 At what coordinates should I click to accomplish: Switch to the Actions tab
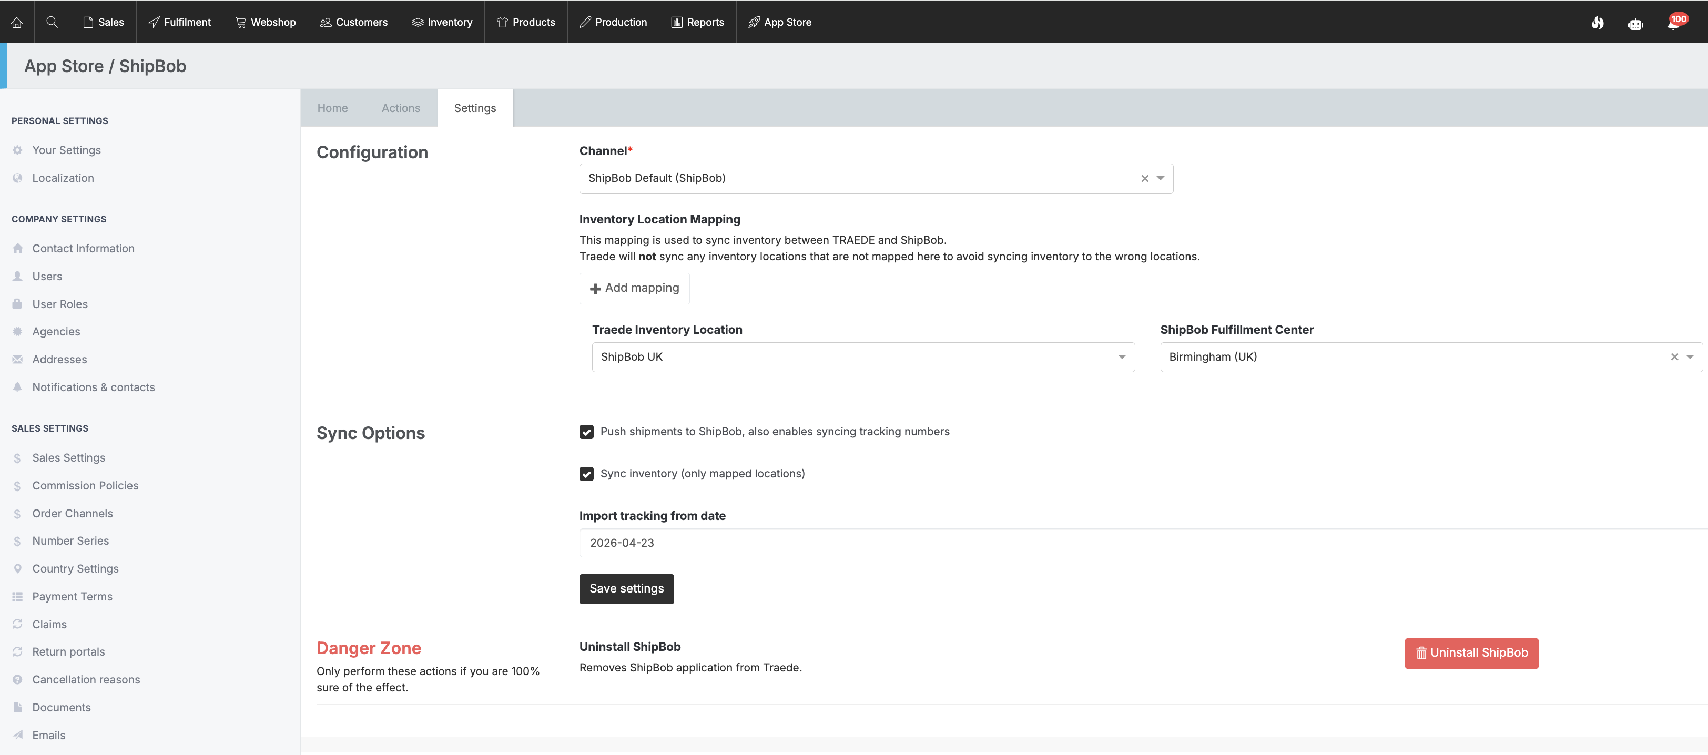[401, 108]
